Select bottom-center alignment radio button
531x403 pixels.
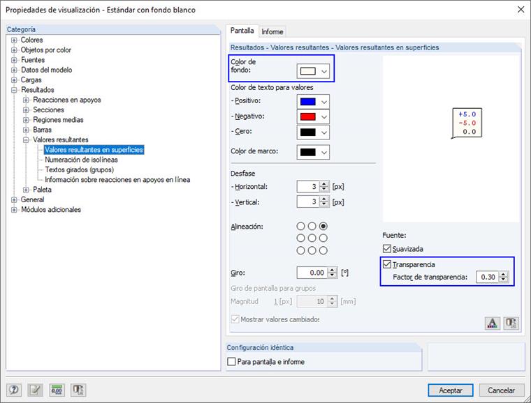coord(312,250)
